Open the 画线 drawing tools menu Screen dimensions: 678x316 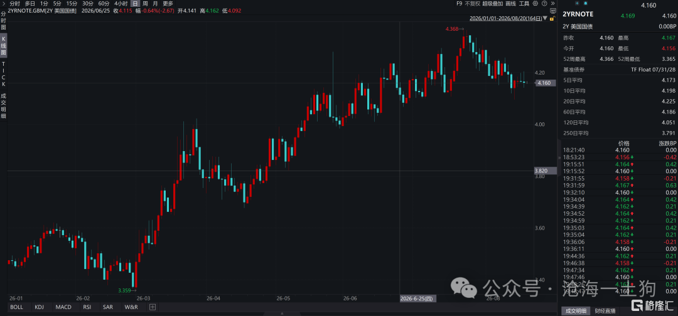[x=511, y=4]
